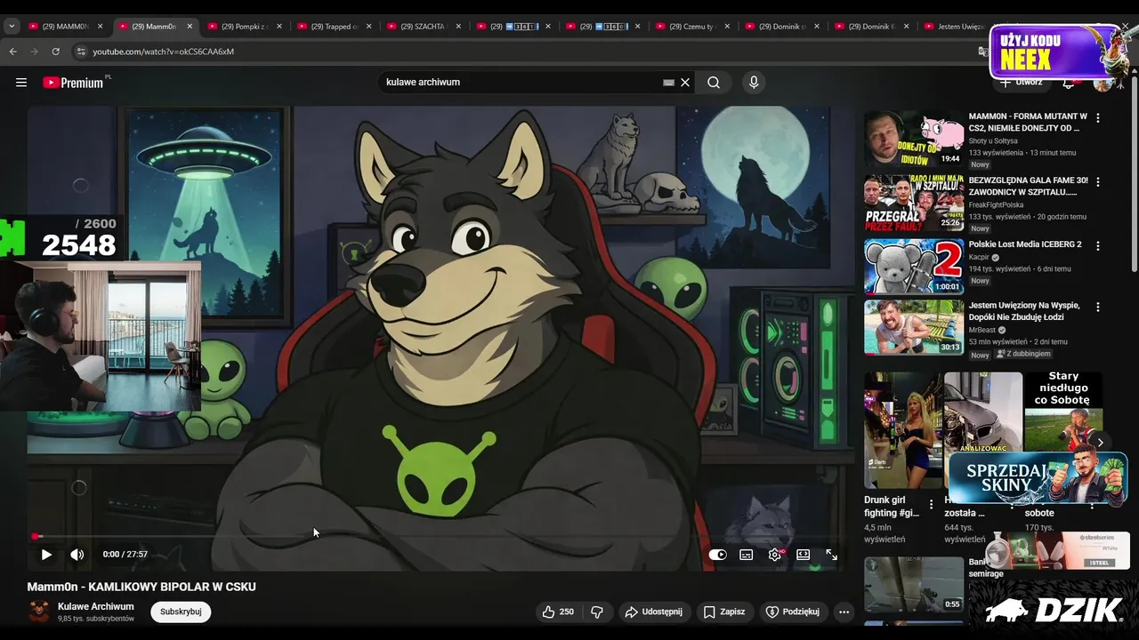
Task: Dislike the video
Action: (x=597, y=612)
